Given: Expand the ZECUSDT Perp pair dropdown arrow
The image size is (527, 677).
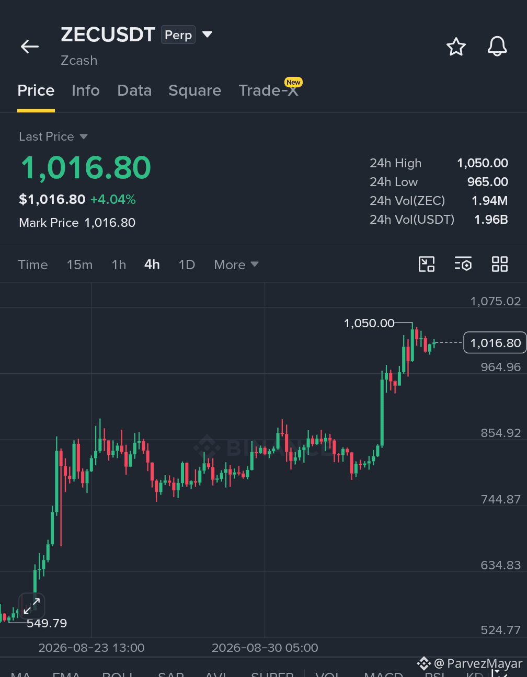Looking at the screenshot, I should coord(207,35).
